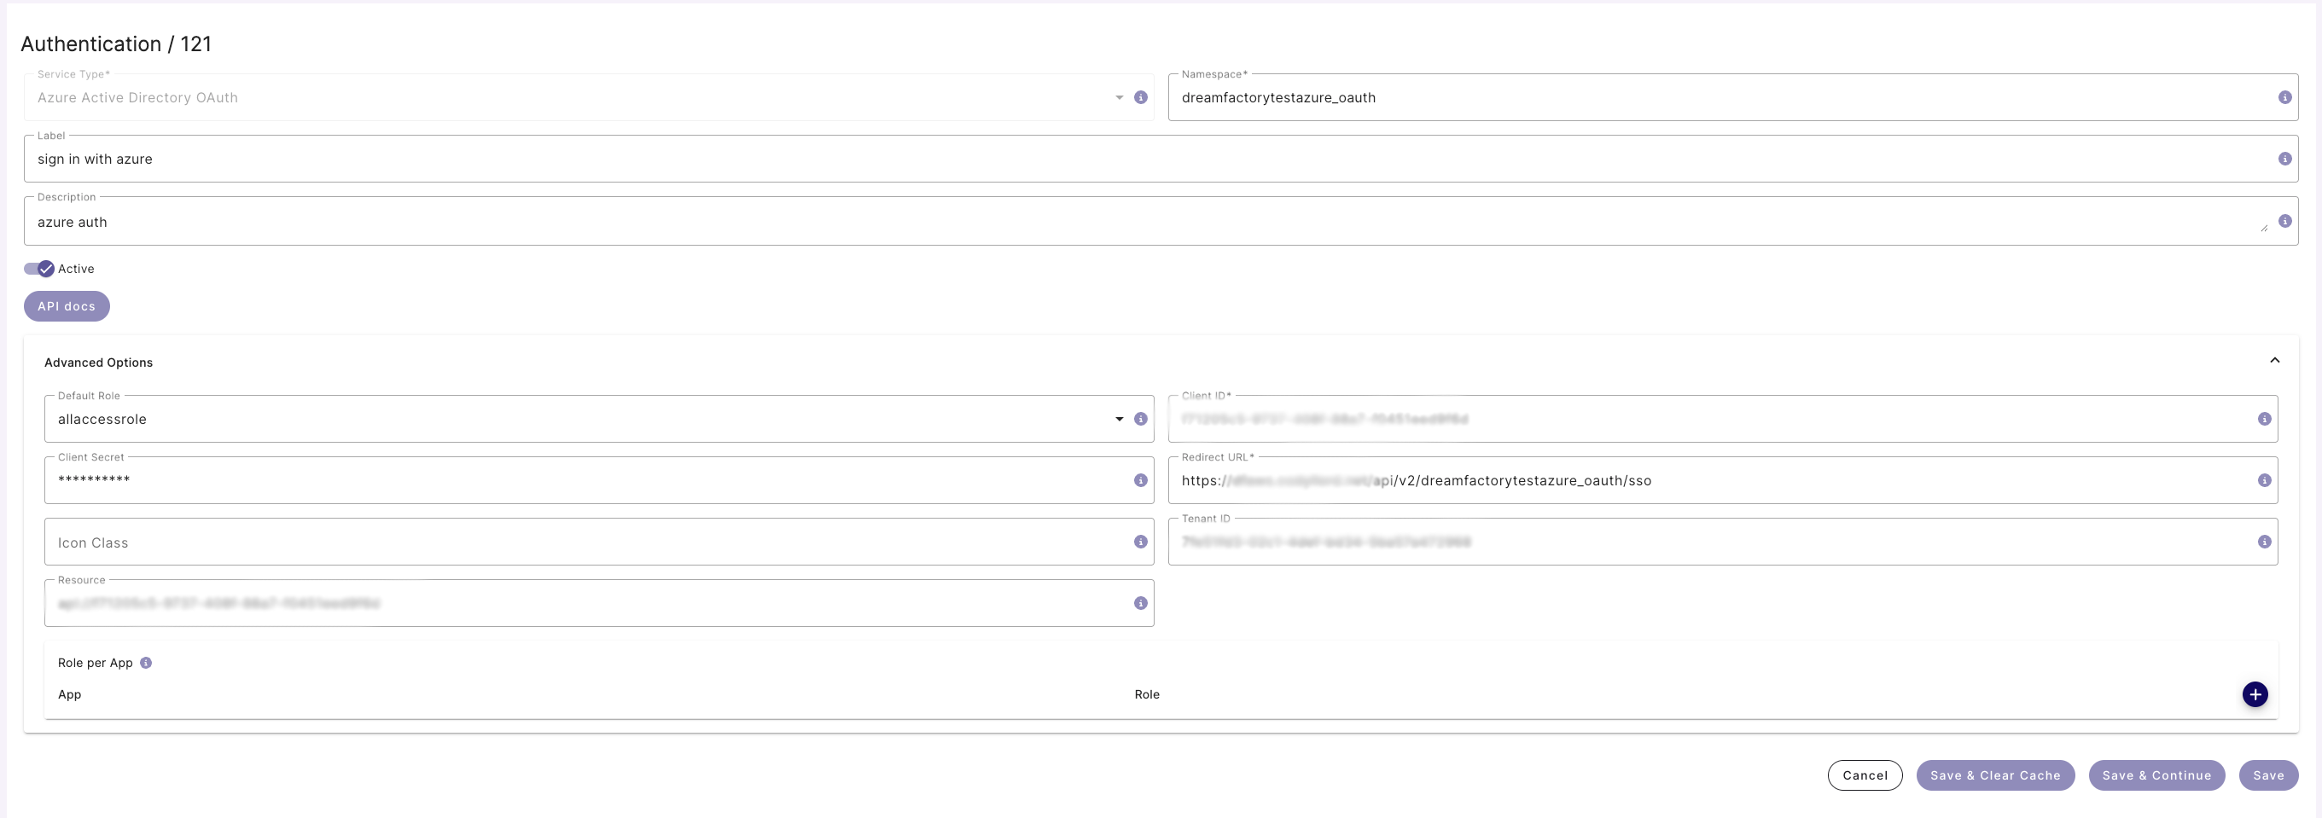Click the Cancel button
The image size is (2322, 818).
pyautogui.click(x=1865, y=774)
